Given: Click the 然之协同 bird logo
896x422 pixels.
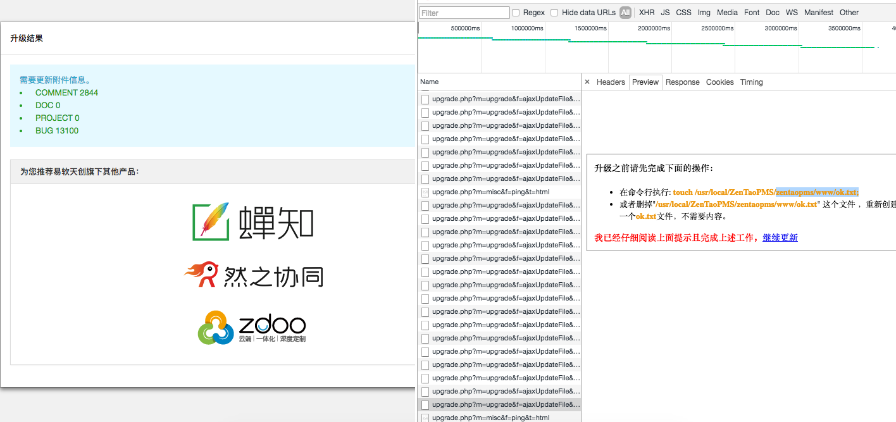Looking at the screenshot, I should coord(201,275).
